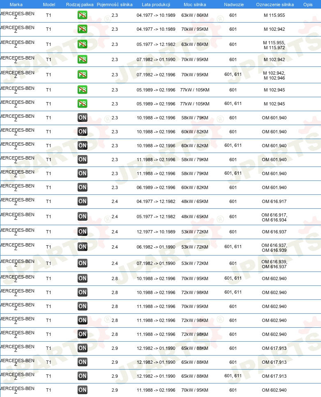Click petrol icon in the M 115.955 63kW 04.1977 row
321x397 pixels.
[x=83, y=15]
